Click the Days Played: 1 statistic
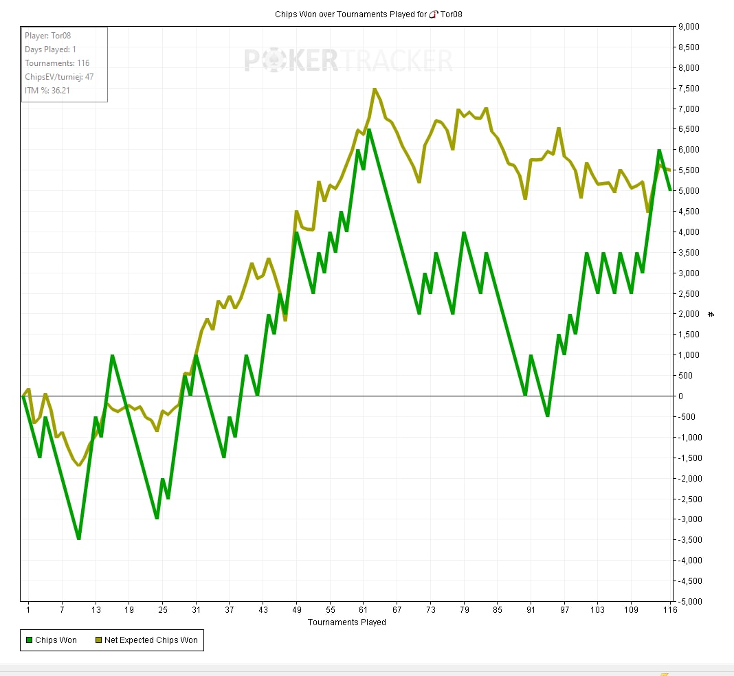734x676 pixels. [50, 49]
